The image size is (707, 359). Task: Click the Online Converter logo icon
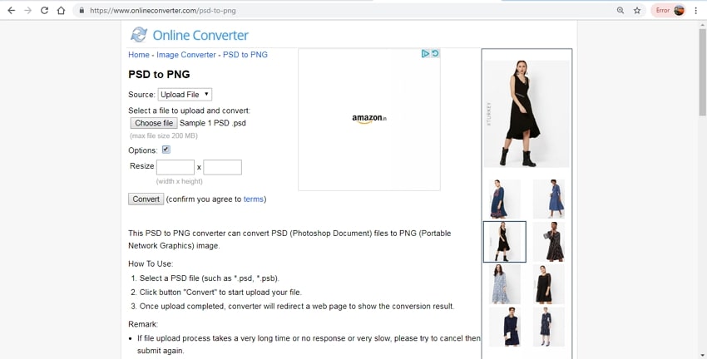tap(139, 35)
